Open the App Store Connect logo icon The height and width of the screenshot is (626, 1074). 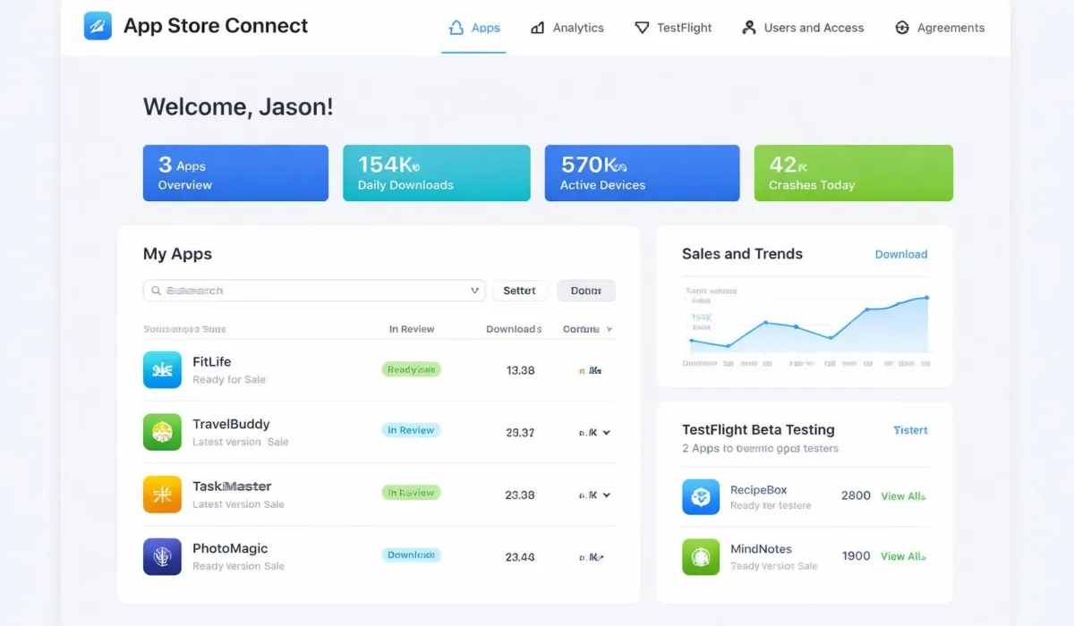click(97, 26)
